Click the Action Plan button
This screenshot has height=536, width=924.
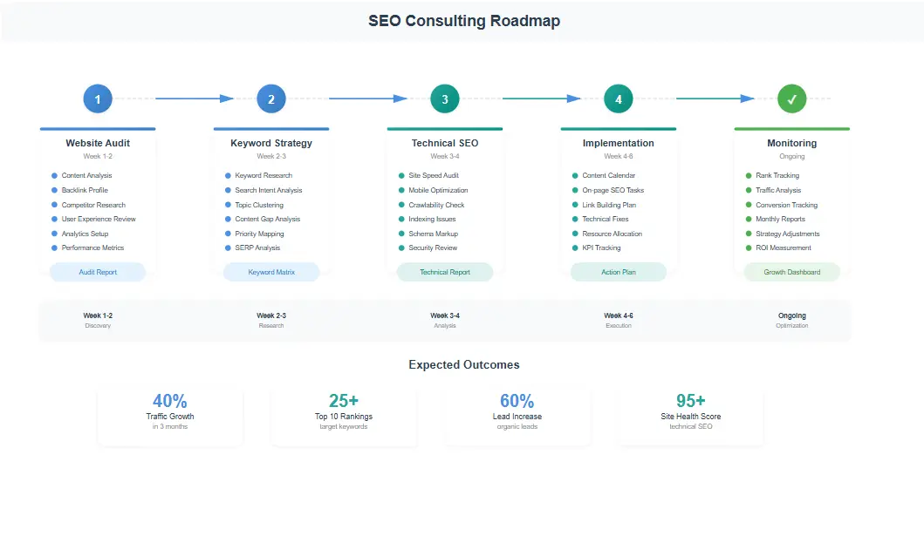(619, 271)
